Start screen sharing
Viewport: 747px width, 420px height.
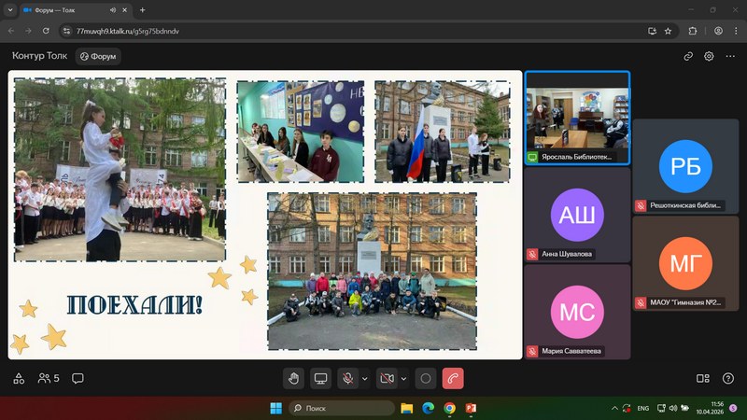[320, 378]
